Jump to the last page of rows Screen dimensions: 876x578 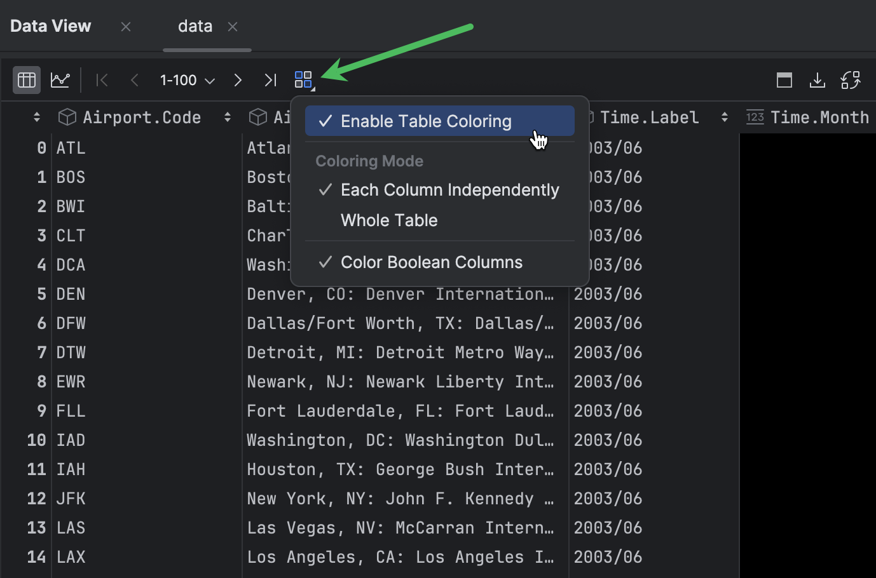click(x=270, y=79)
